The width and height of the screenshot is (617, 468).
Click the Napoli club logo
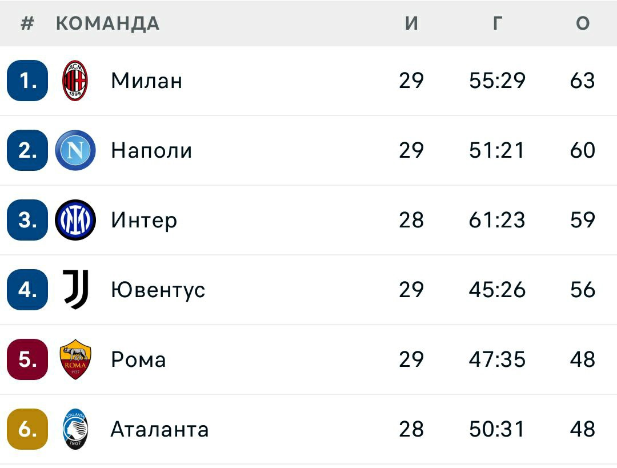[75, 150]
